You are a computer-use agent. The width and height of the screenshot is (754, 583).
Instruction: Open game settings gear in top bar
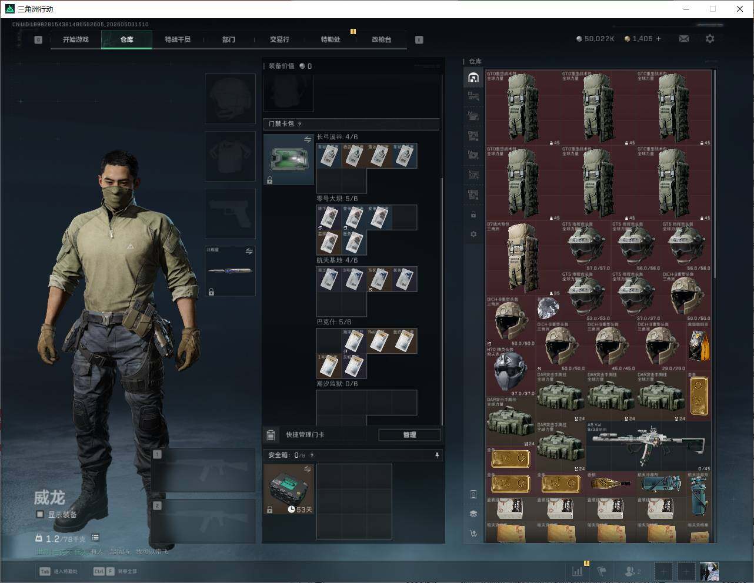(x=710, y=39)
